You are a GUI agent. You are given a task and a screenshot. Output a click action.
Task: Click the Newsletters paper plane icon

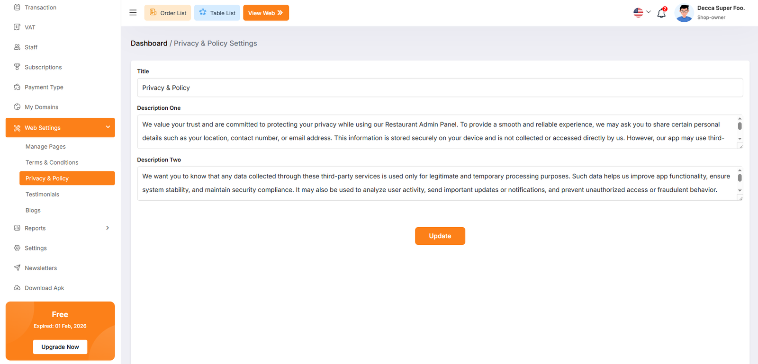click(x=17, y=268)
